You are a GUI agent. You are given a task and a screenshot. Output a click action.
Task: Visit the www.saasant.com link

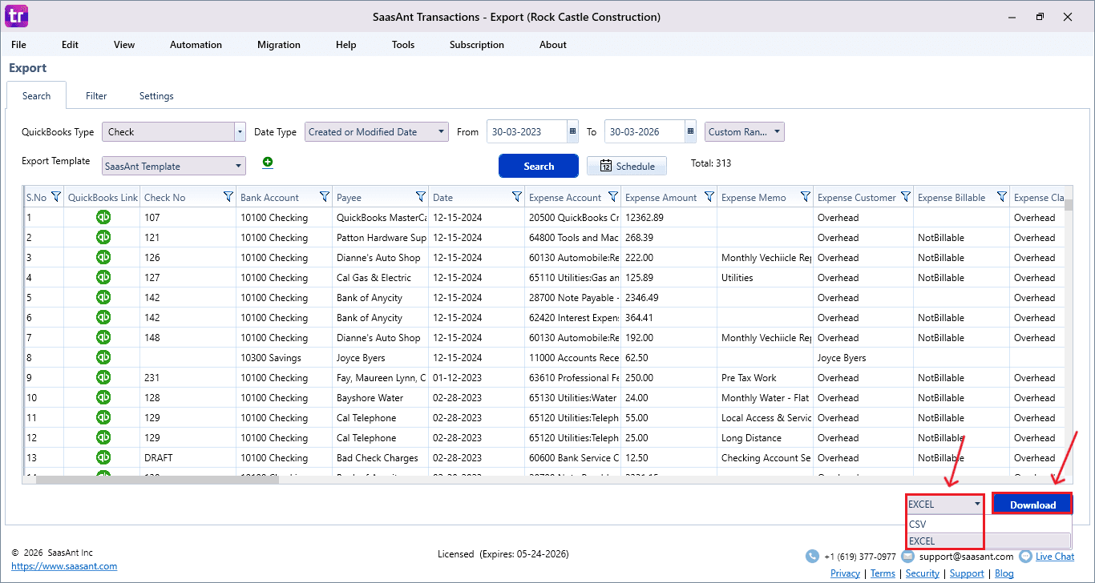[x=64, y=566]
